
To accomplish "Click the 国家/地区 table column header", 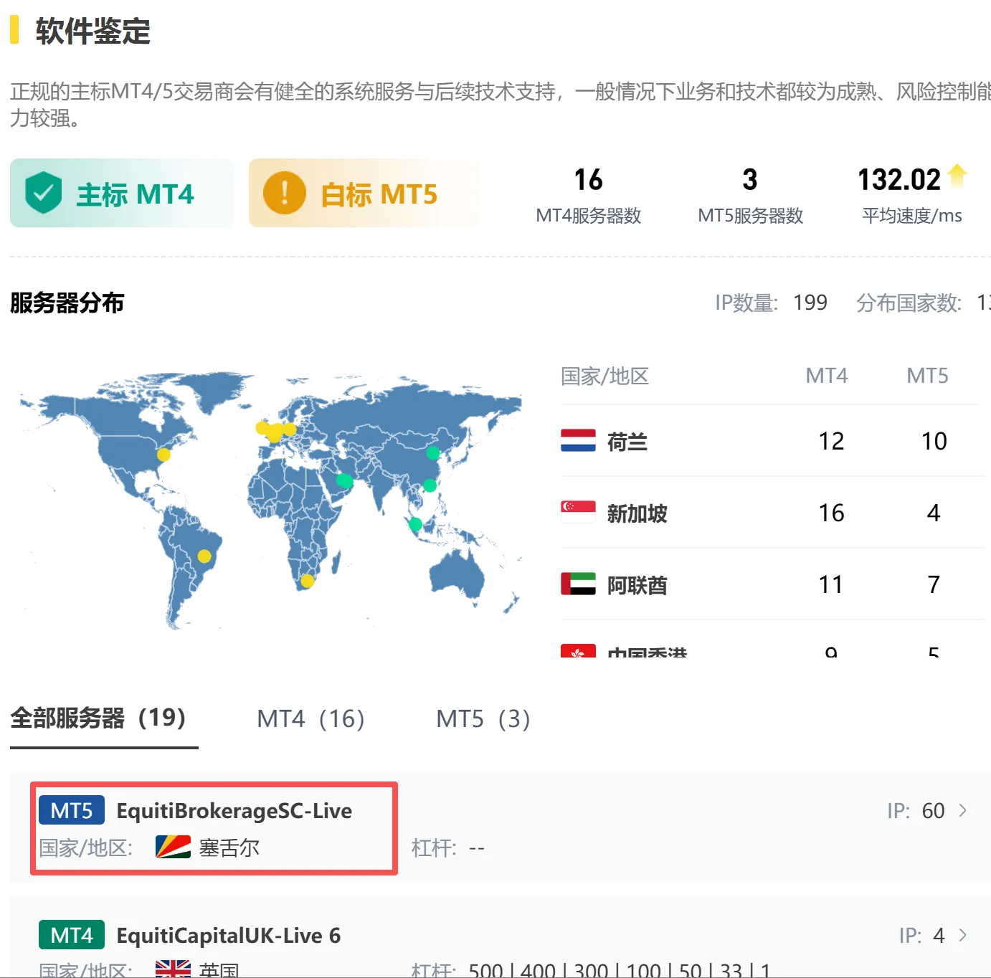I will [x=604, y=376].
